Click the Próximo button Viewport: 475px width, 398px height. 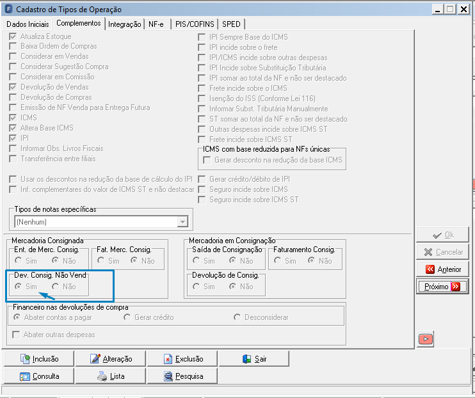(442, 287)
